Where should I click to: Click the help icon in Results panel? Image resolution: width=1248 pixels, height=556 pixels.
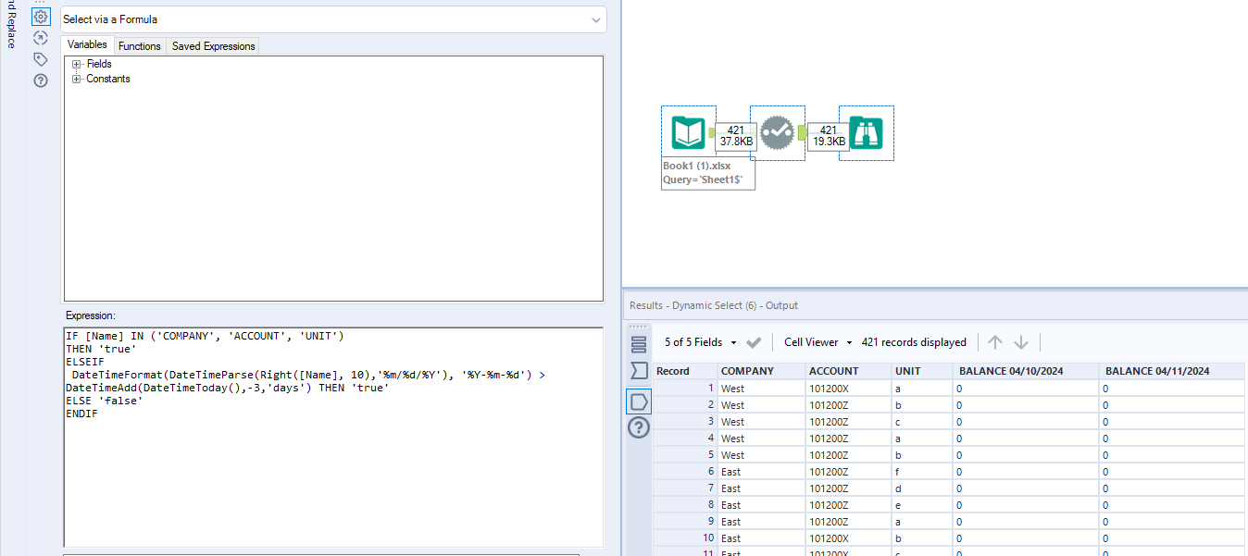639,427
